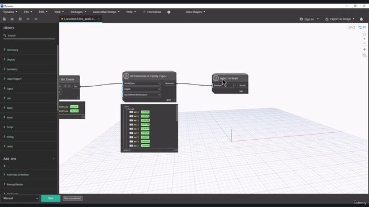The height and width of the screenshot is (207, 369).
Task: Click the New file toolbar icon
Action: [x=4, y=19]
